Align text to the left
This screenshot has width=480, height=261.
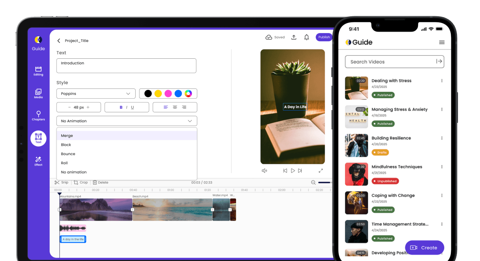click(166, 107)
